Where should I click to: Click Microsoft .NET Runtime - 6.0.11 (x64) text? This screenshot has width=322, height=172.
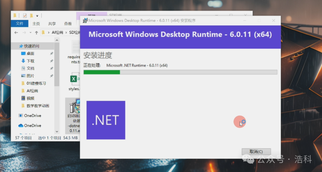coord(137,65)
